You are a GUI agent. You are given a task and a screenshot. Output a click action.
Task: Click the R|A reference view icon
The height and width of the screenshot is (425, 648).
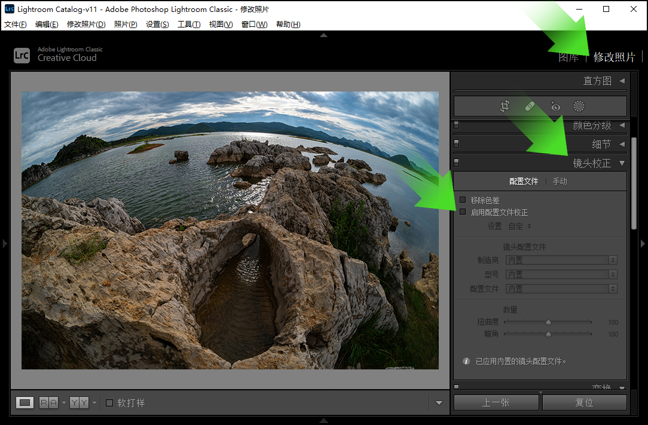pos(49,403)
